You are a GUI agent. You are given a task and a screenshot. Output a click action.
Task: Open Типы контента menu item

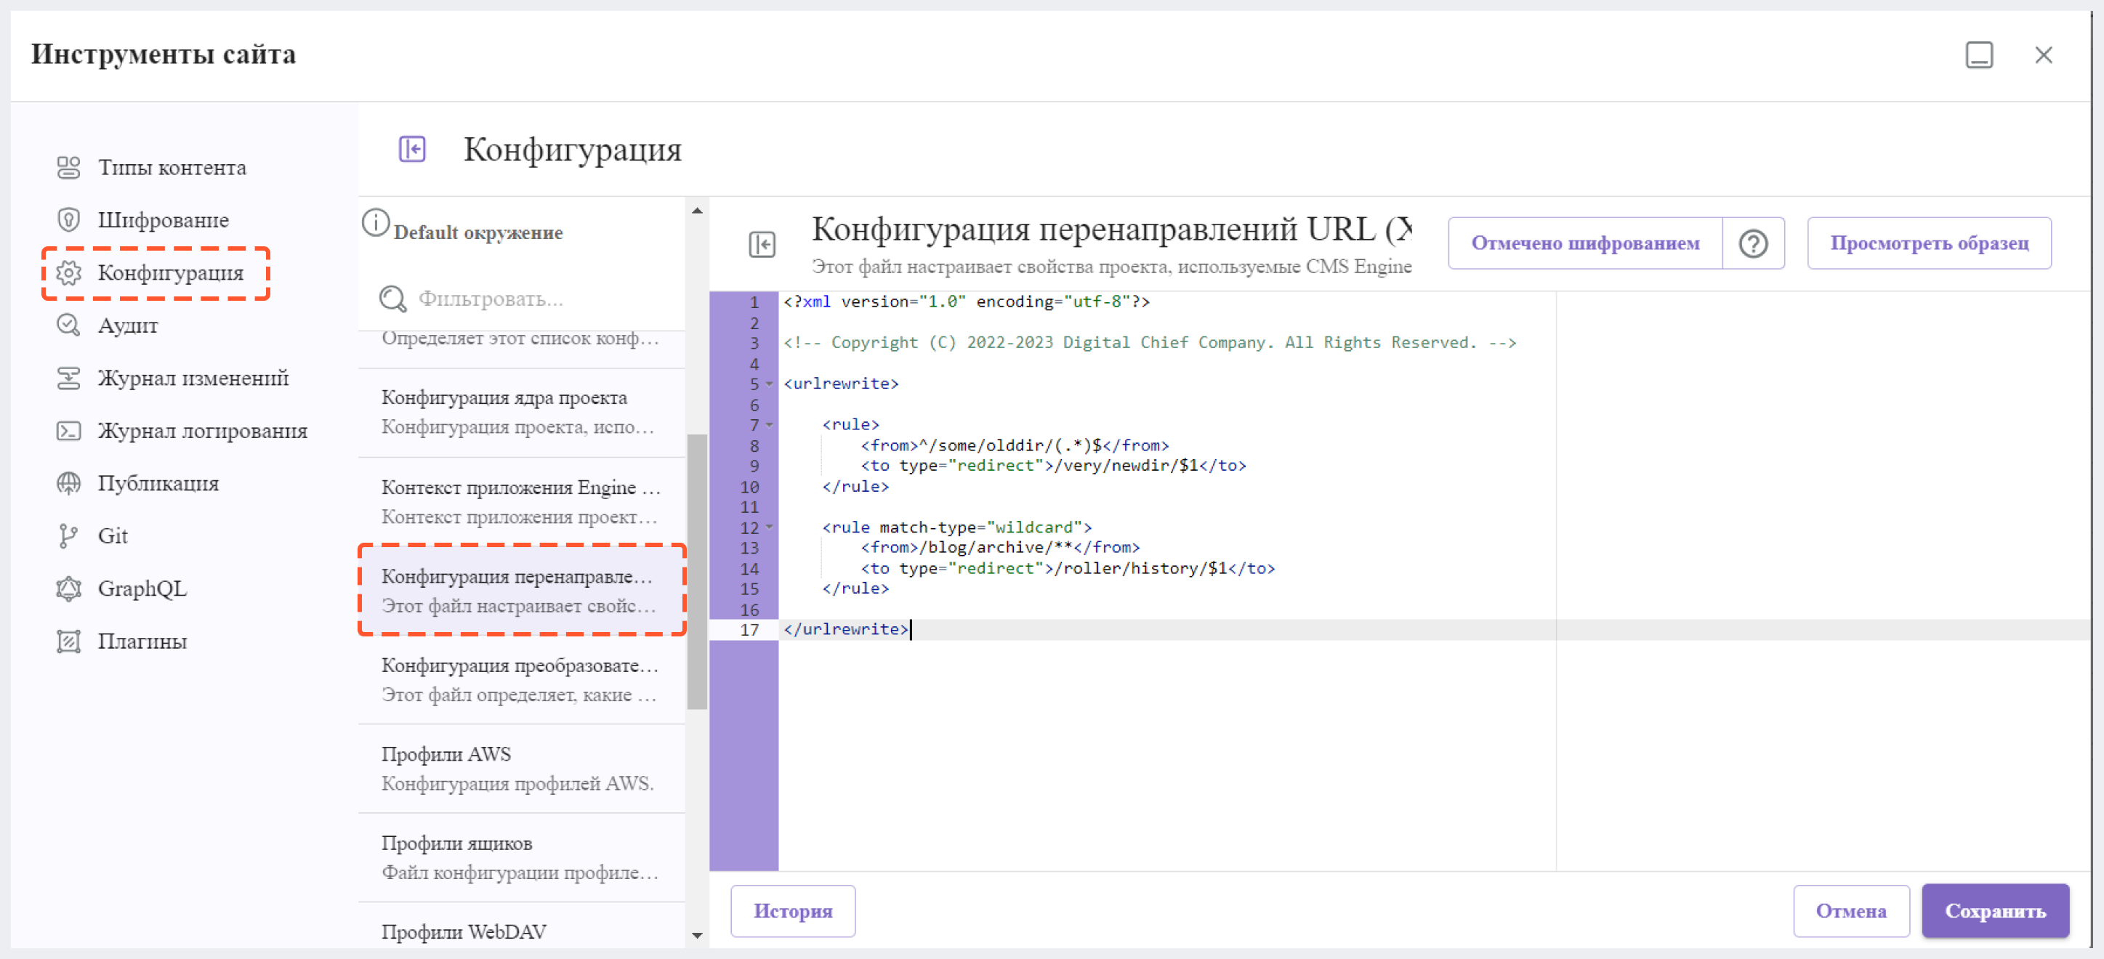click(172, 167)
